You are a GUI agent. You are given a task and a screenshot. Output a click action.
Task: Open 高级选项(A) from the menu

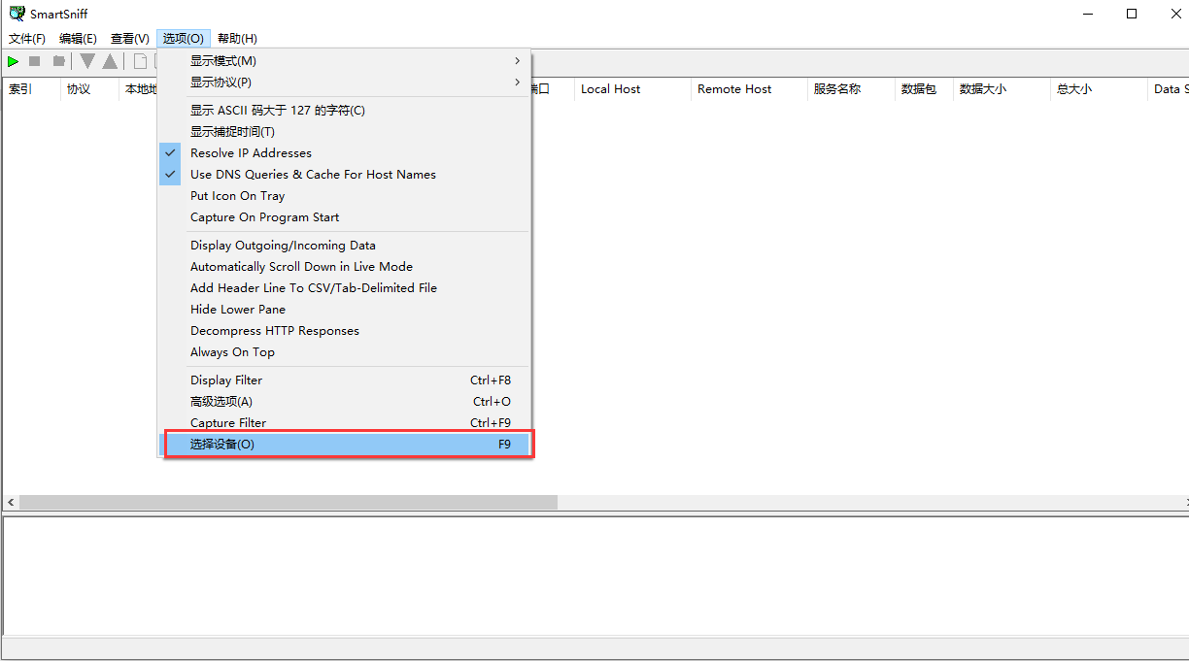221,402
